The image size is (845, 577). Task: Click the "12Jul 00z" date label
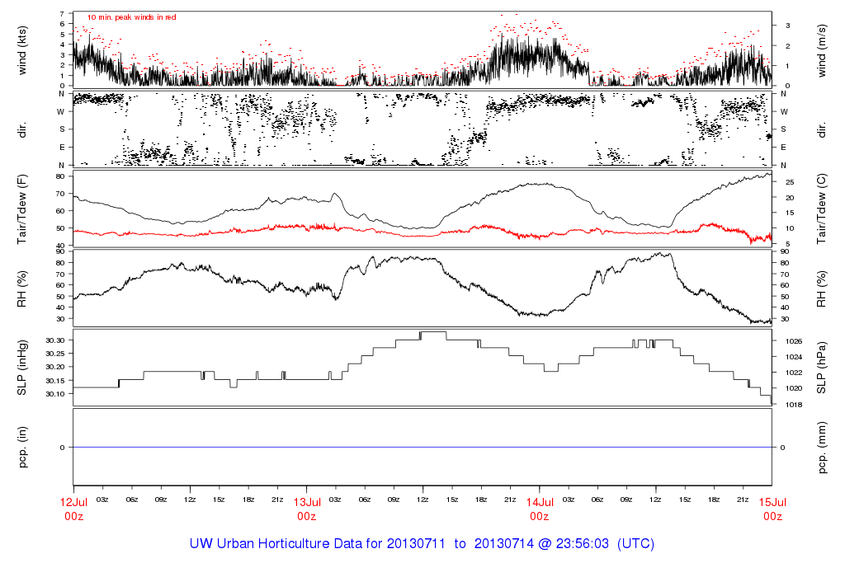pos(73,509)
